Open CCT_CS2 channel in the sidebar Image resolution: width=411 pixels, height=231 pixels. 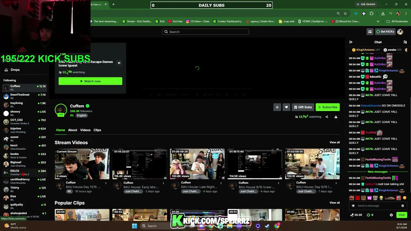[25, 122]
